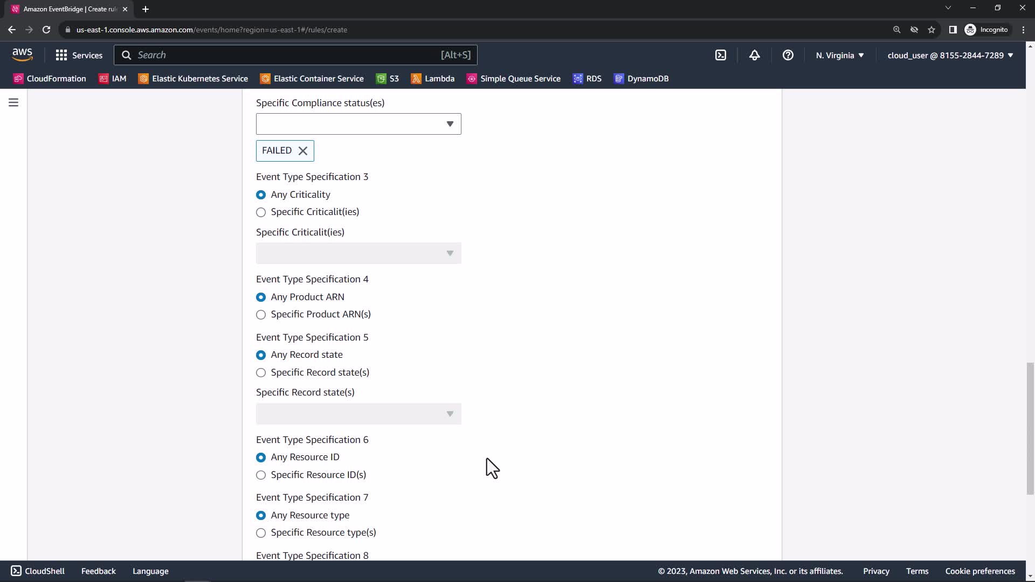Select Specific Criticalit(ies) radio option
This screenshot has width=1035, height=582.
point(261,212)
